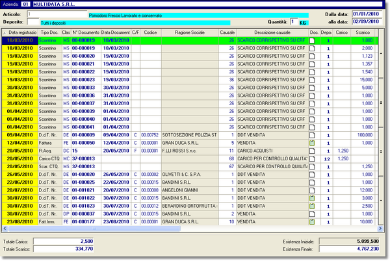Click vertical scrollbar up arrow
The width and height of the screenshot is (390, 261).
[381, 53]
